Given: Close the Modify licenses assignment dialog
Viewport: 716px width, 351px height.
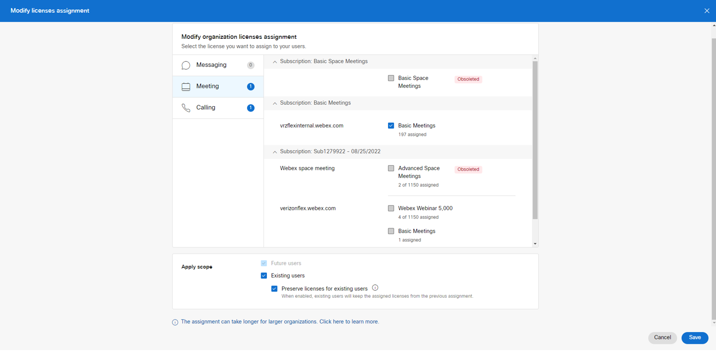Looking at the screenshot, I should point(706,11).
